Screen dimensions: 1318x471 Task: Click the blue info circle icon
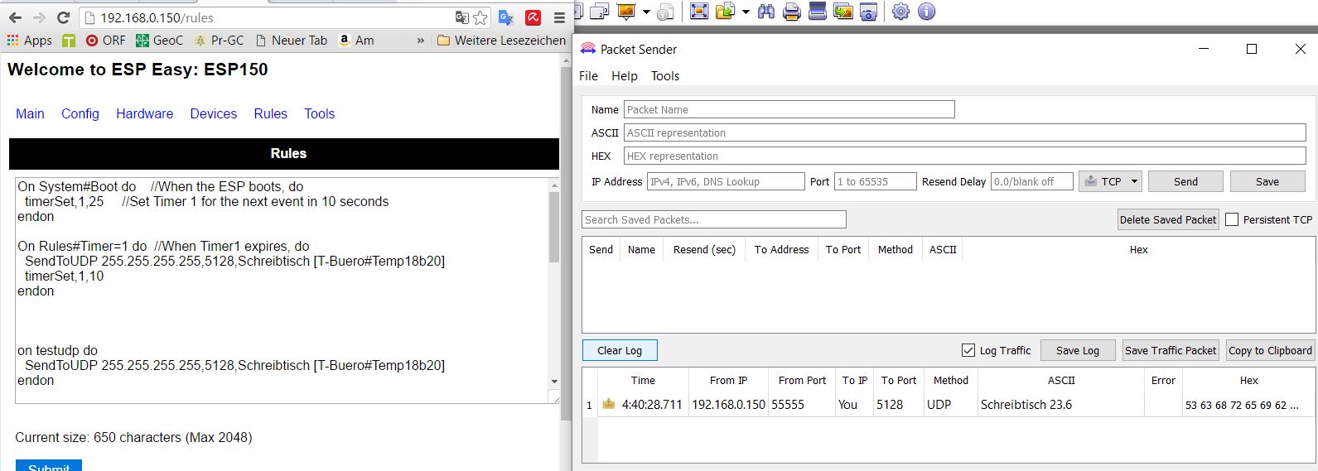pyautogui.click(x=926, y=12)
